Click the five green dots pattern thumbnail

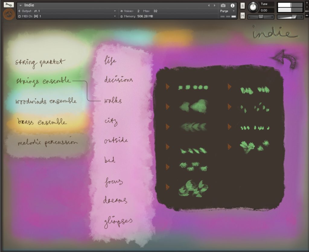(x=193, y=87)
